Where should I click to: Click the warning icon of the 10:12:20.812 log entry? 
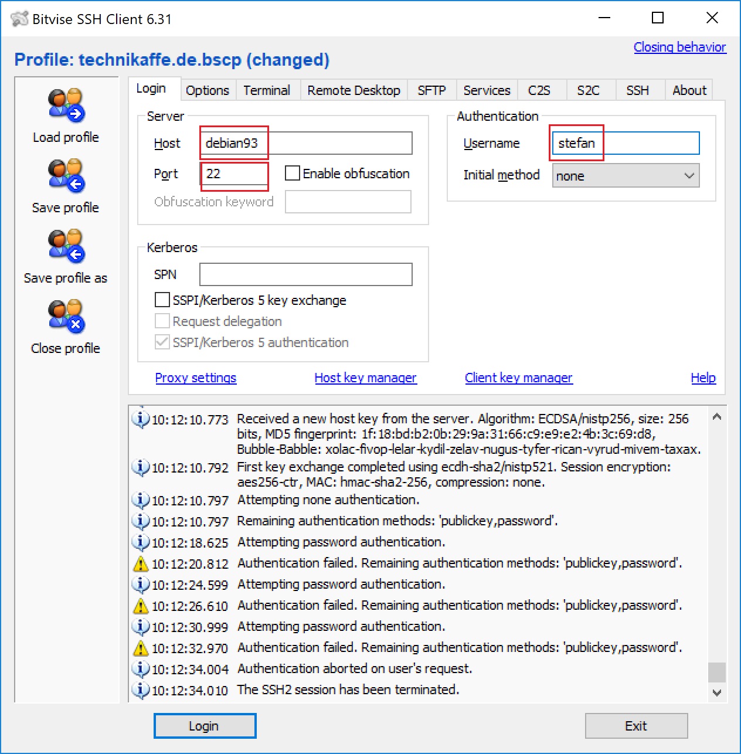(141, 564)
